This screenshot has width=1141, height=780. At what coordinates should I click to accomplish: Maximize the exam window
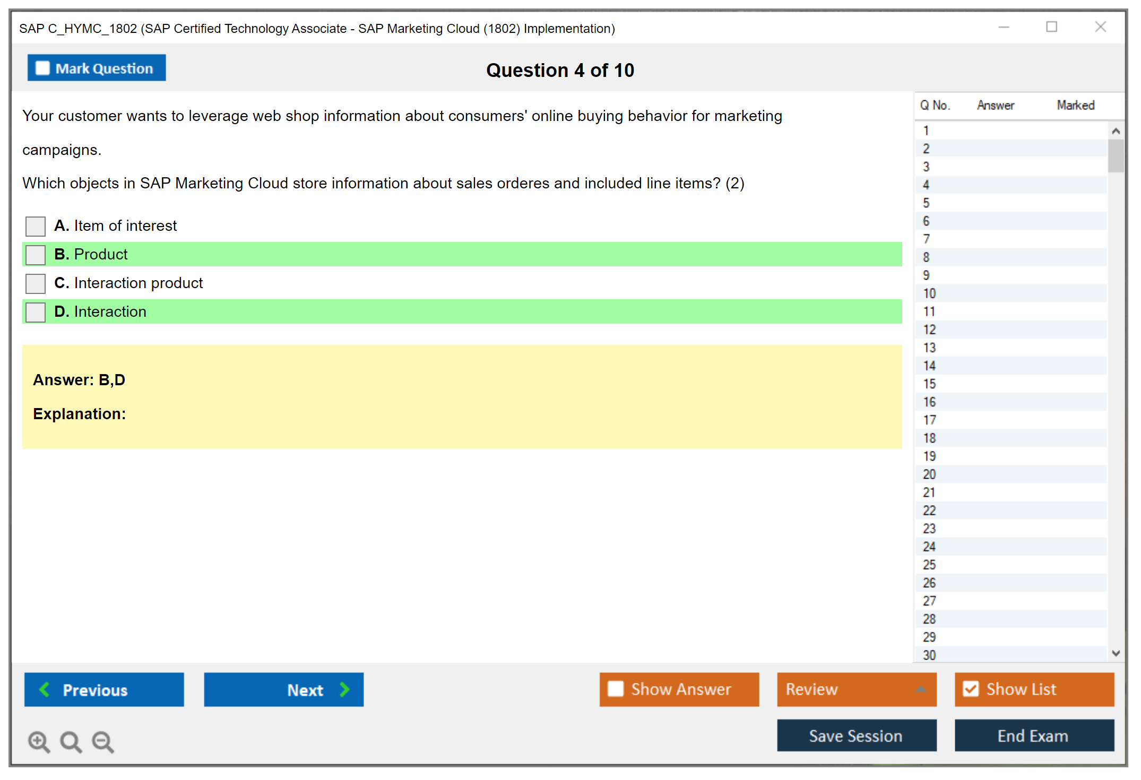(1051, 27)
